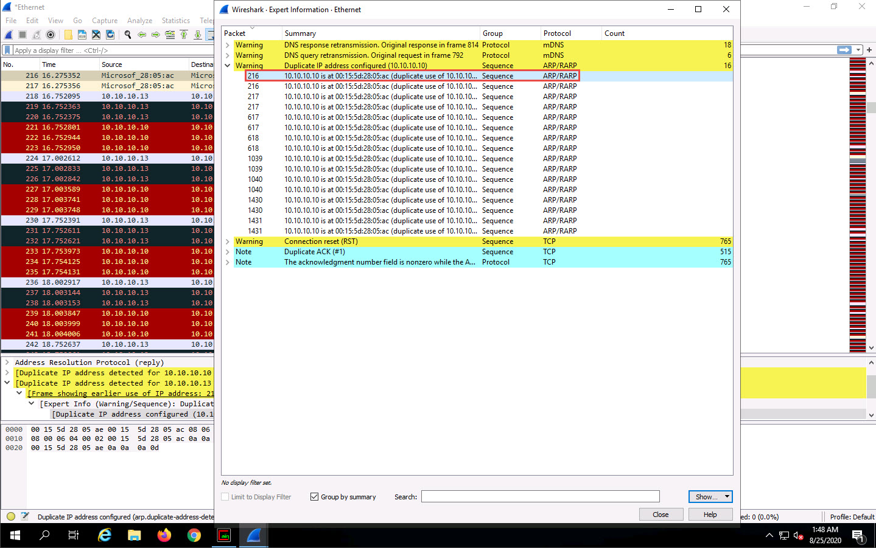Open the notification center icon in system tray
The width and height of the screenshot is (876, 548).
tap(858, 536)
